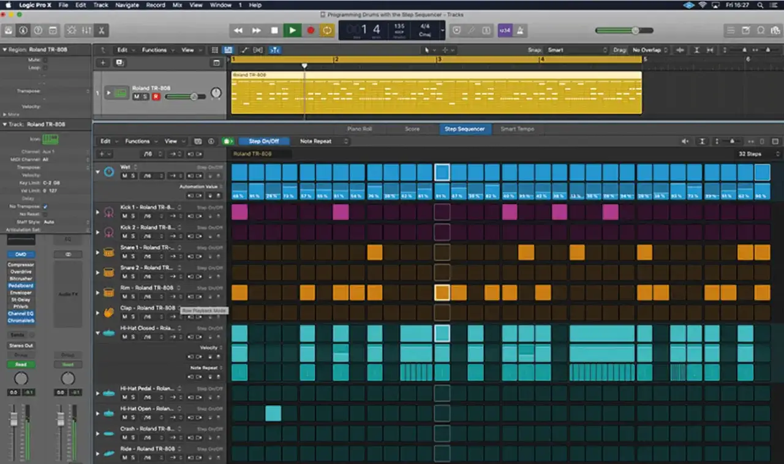
Task: Select the Step Sequencer tab
Action: (465, 129)
